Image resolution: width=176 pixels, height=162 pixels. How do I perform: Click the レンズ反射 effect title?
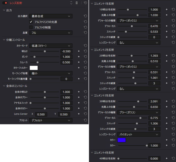(16, 3)
